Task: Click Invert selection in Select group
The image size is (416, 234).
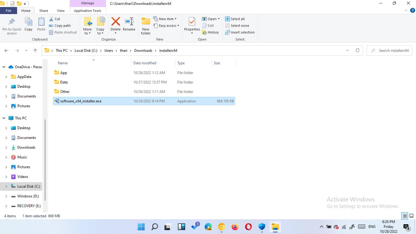Action: tap(240, 32)
